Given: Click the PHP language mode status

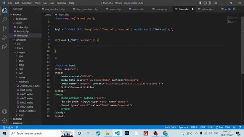Looking at the screenshot, I should click(210, 127).
